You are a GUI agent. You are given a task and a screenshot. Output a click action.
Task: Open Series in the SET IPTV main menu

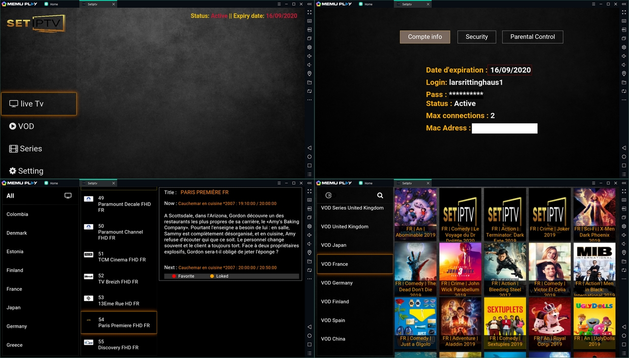point(26,149)
